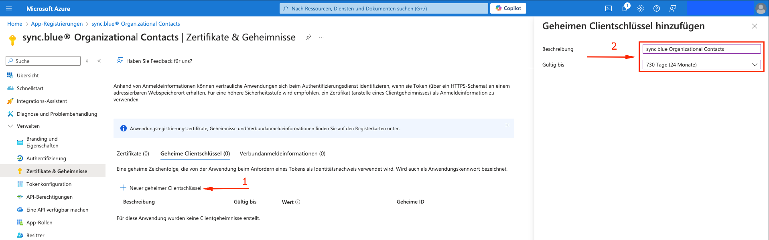
Task: Pin the Zertifikate & Geheimnisse page
Action: (308, 37)
